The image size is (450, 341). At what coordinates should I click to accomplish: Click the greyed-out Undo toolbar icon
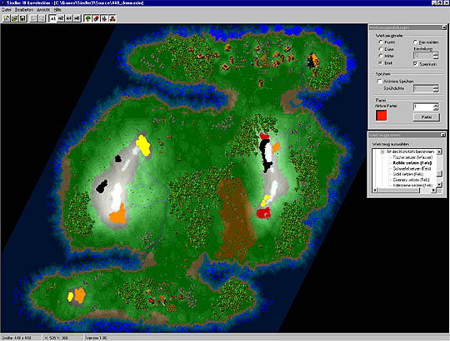point(33,18)
